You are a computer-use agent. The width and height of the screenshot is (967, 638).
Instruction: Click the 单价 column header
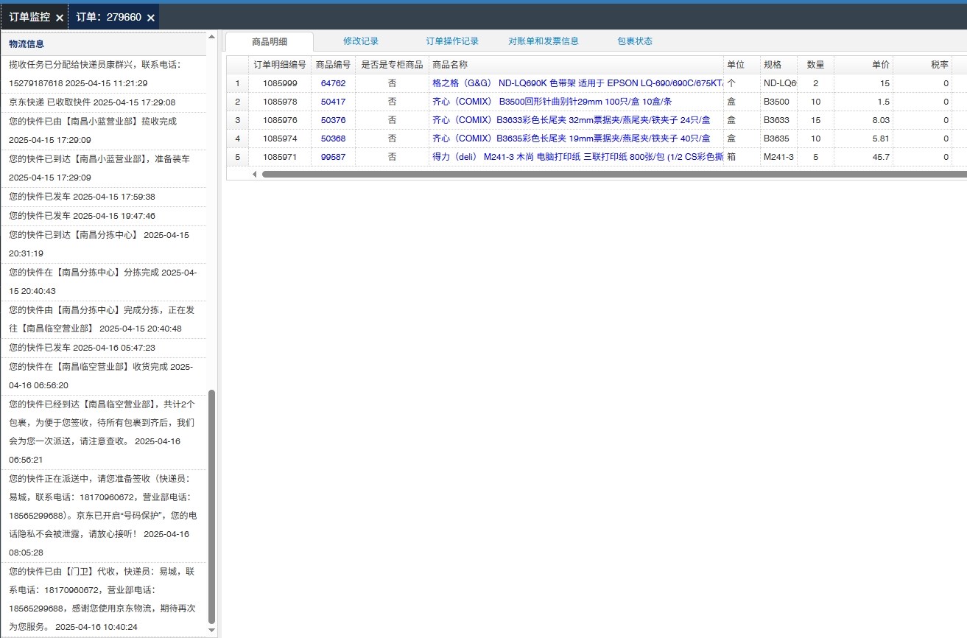click(x=864, y=65)
